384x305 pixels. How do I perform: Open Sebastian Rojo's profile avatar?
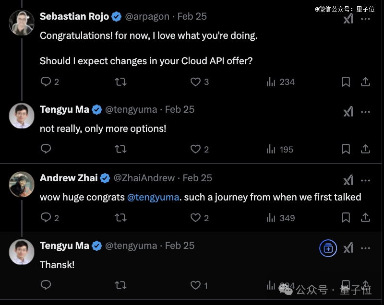click(x=22, y=22)
